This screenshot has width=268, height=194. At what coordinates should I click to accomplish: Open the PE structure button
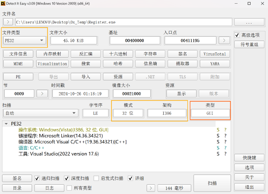tap(18, 77)
